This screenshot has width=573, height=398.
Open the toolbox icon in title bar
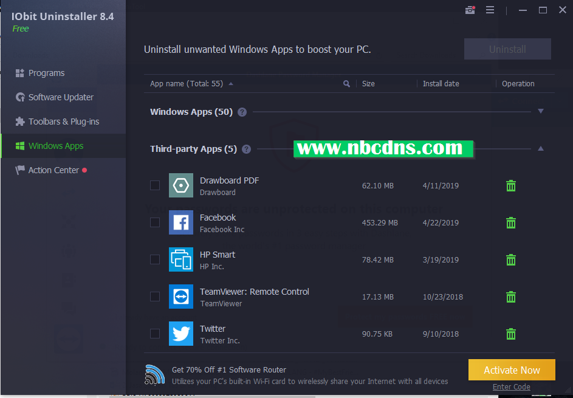point(470,10)
